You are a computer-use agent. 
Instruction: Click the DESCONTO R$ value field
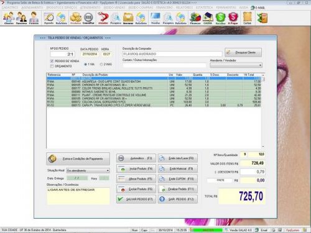[x=253, y=171]
